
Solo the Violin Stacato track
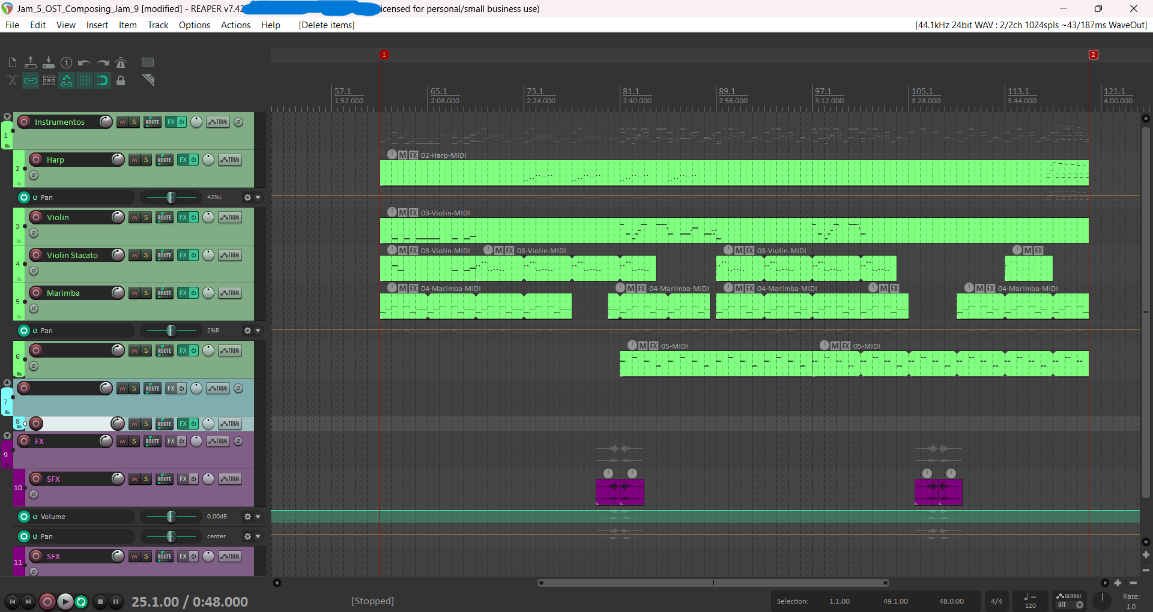coord(146,255)
